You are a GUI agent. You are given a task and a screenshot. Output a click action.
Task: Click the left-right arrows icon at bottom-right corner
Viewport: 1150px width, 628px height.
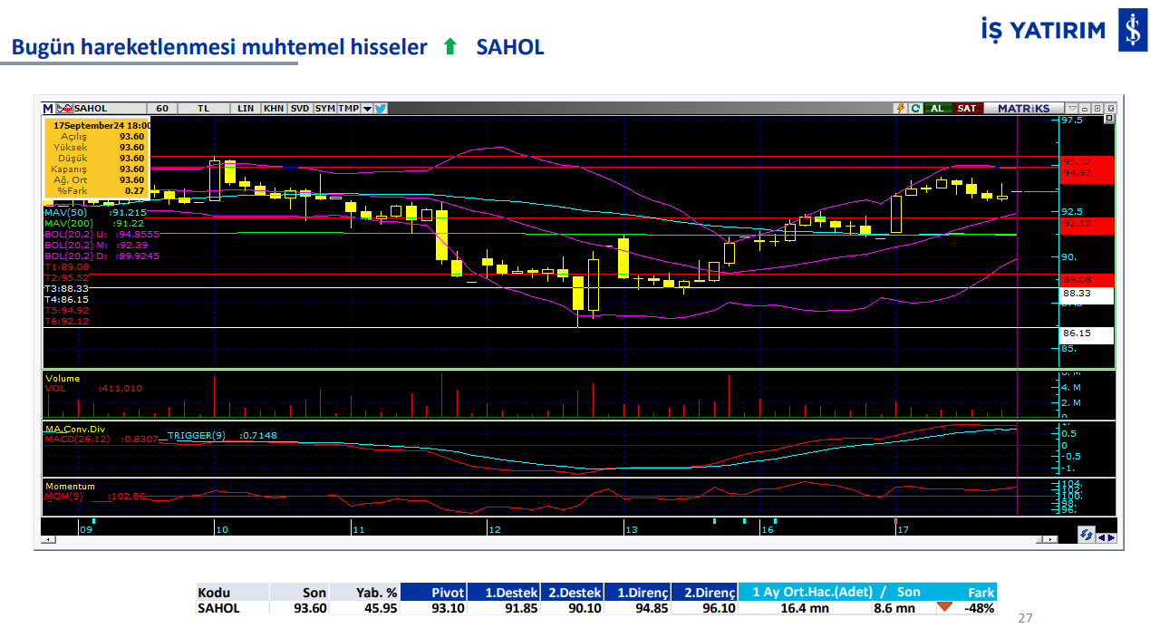coord(1107,536)
